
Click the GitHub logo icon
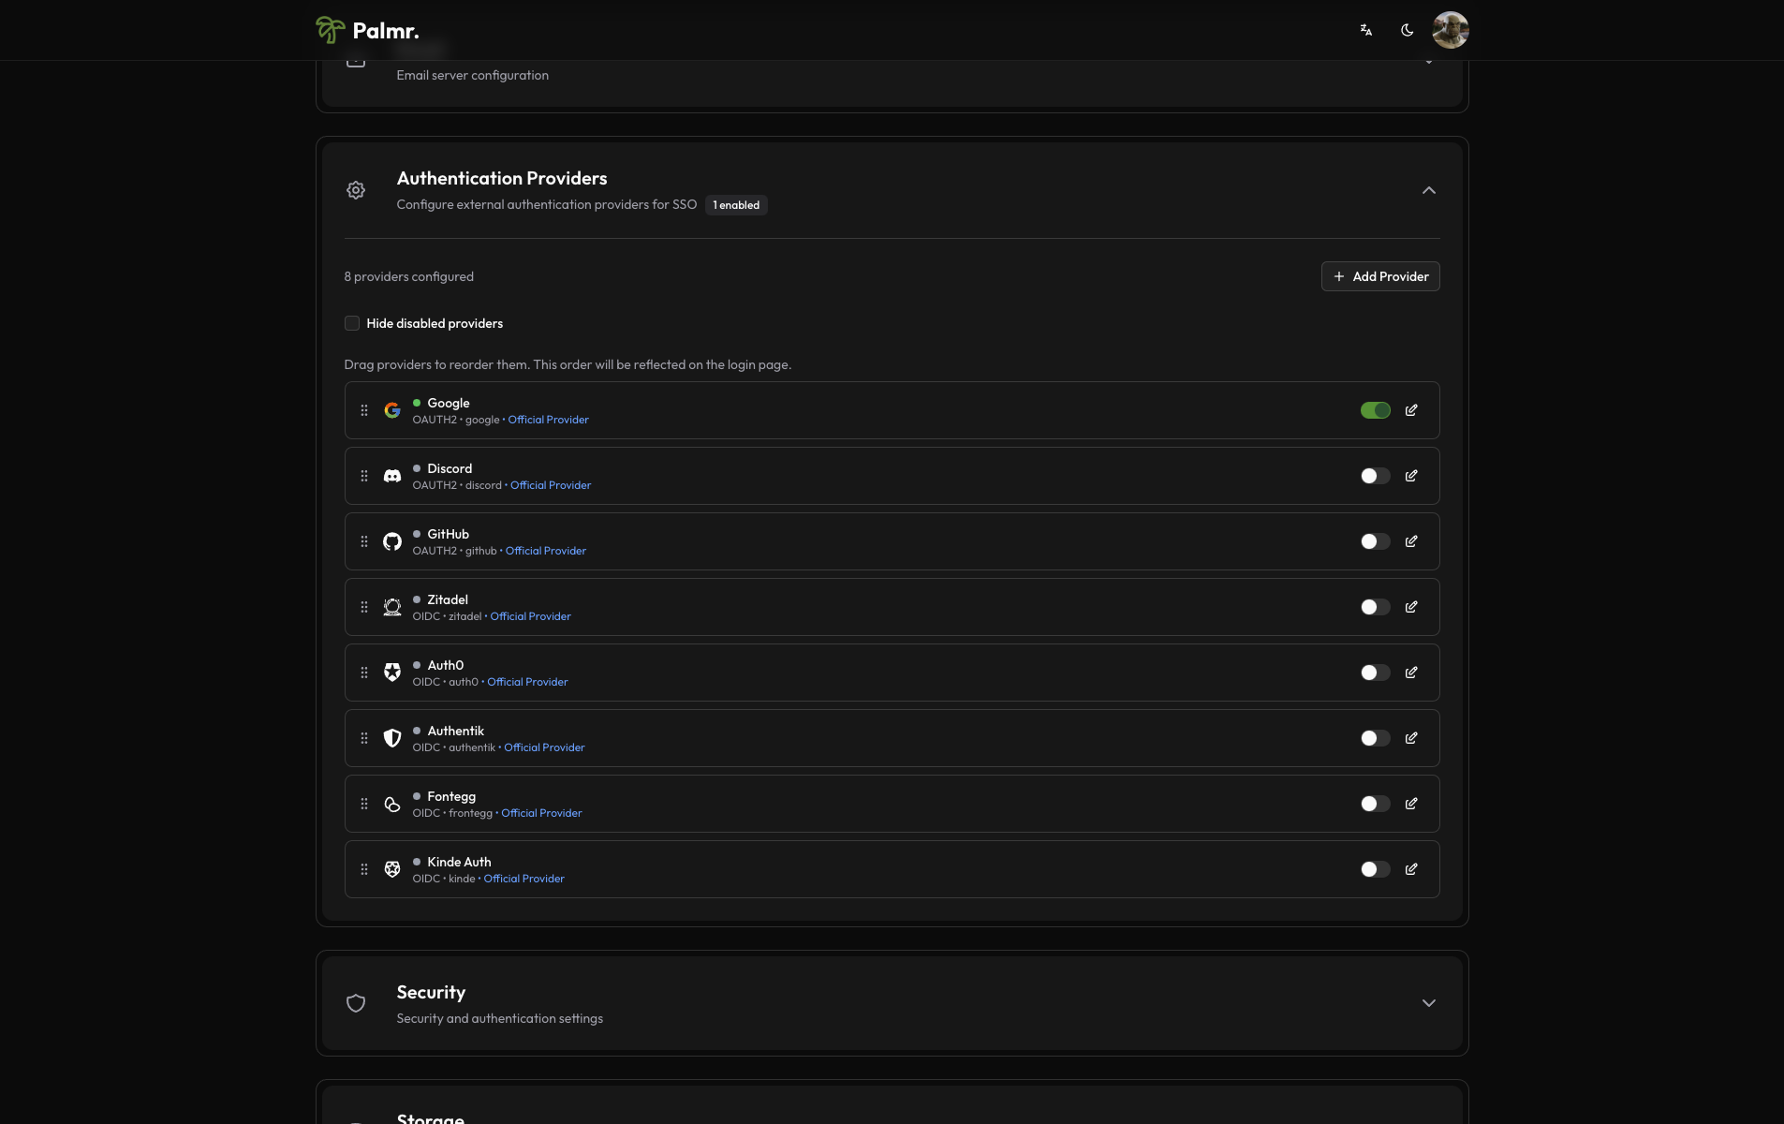[392, 541]
